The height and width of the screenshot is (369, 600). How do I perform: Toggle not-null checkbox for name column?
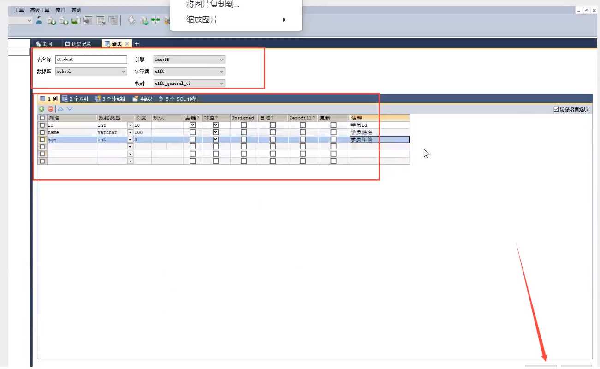pyautogui.click(x=216, y=132)
